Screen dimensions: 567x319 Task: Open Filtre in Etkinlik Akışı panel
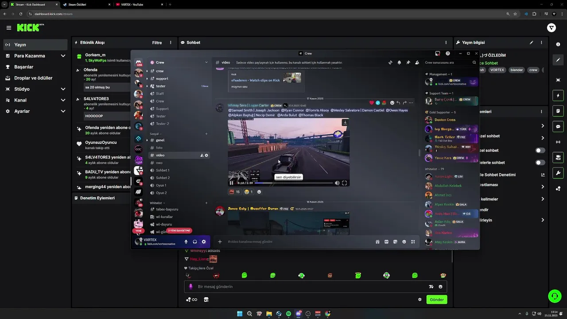pyautogui.click(x=157, y=43)
